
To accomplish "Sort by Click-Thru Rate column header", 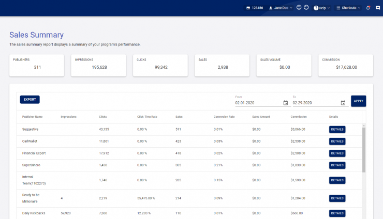I will (x=147, y=117).
